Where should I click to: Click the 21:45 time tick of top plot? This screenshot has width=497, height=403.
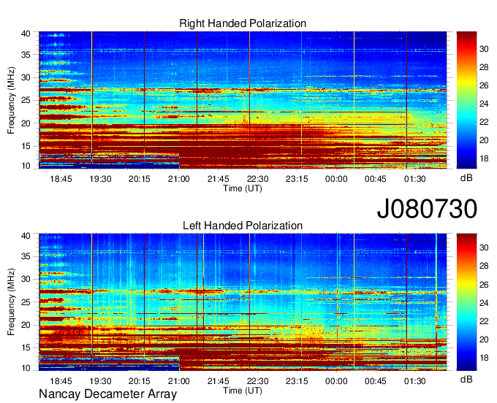click(x=218, y=179)
